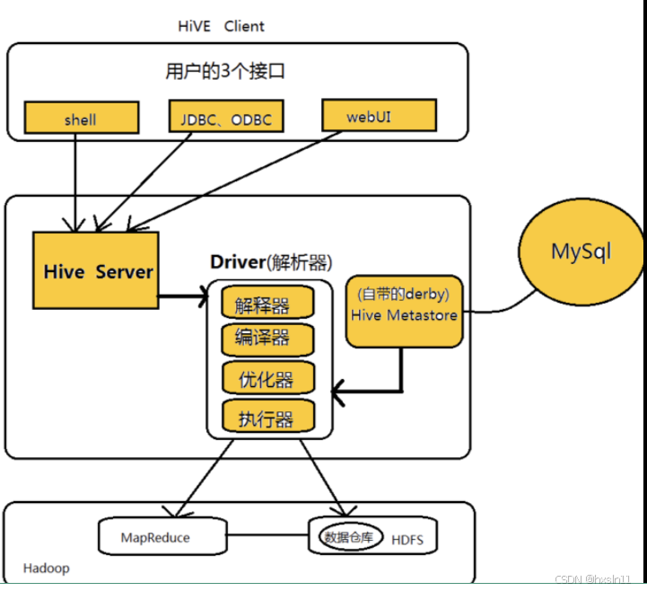Click the Hadoop label

click(x=47, y=569)
